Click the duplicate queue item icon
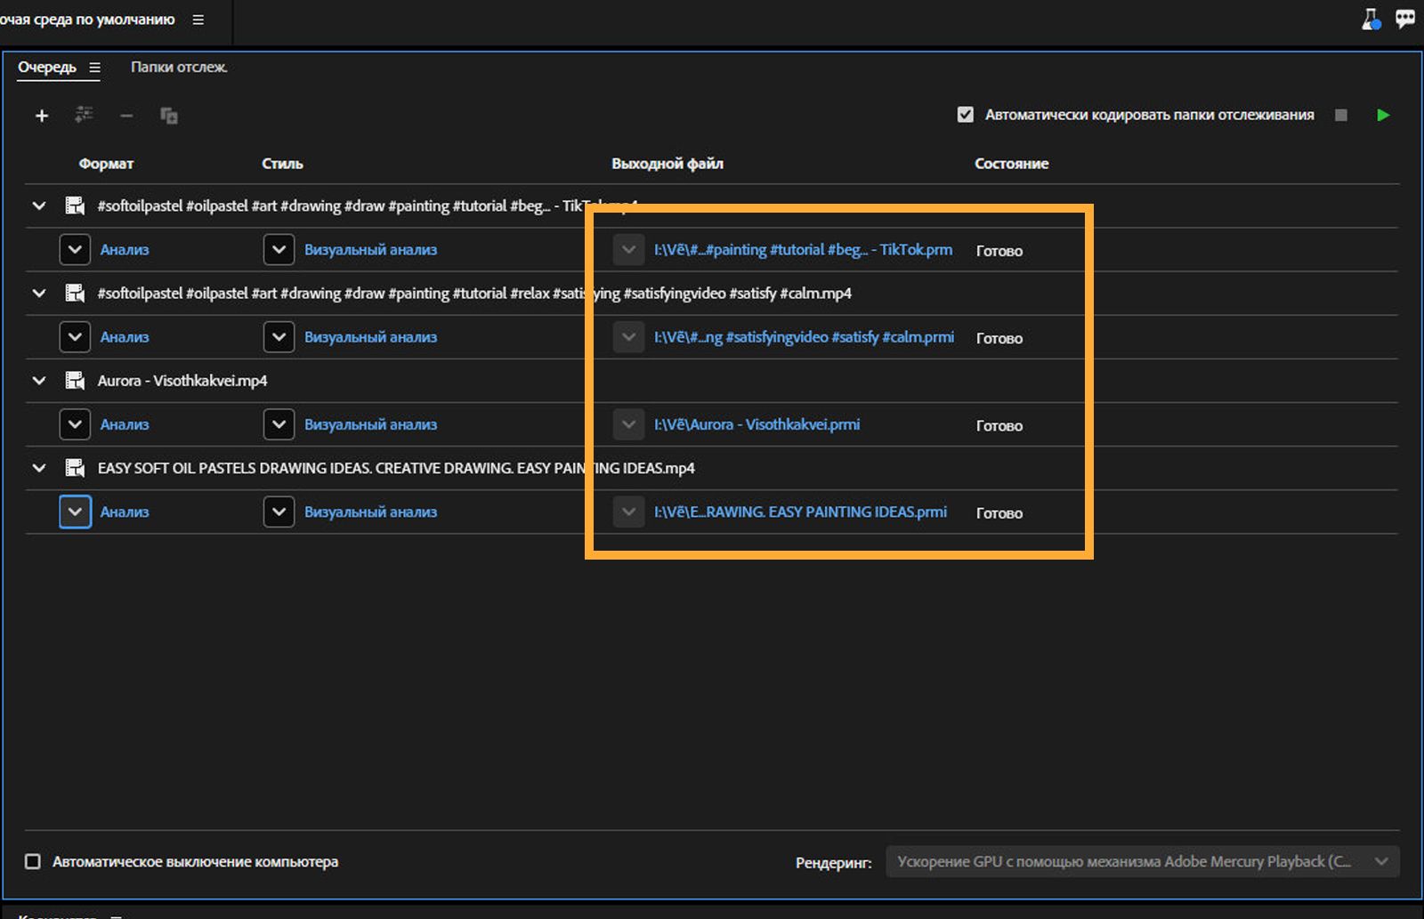Screen dimensions: 1424x919 (168, 116)
